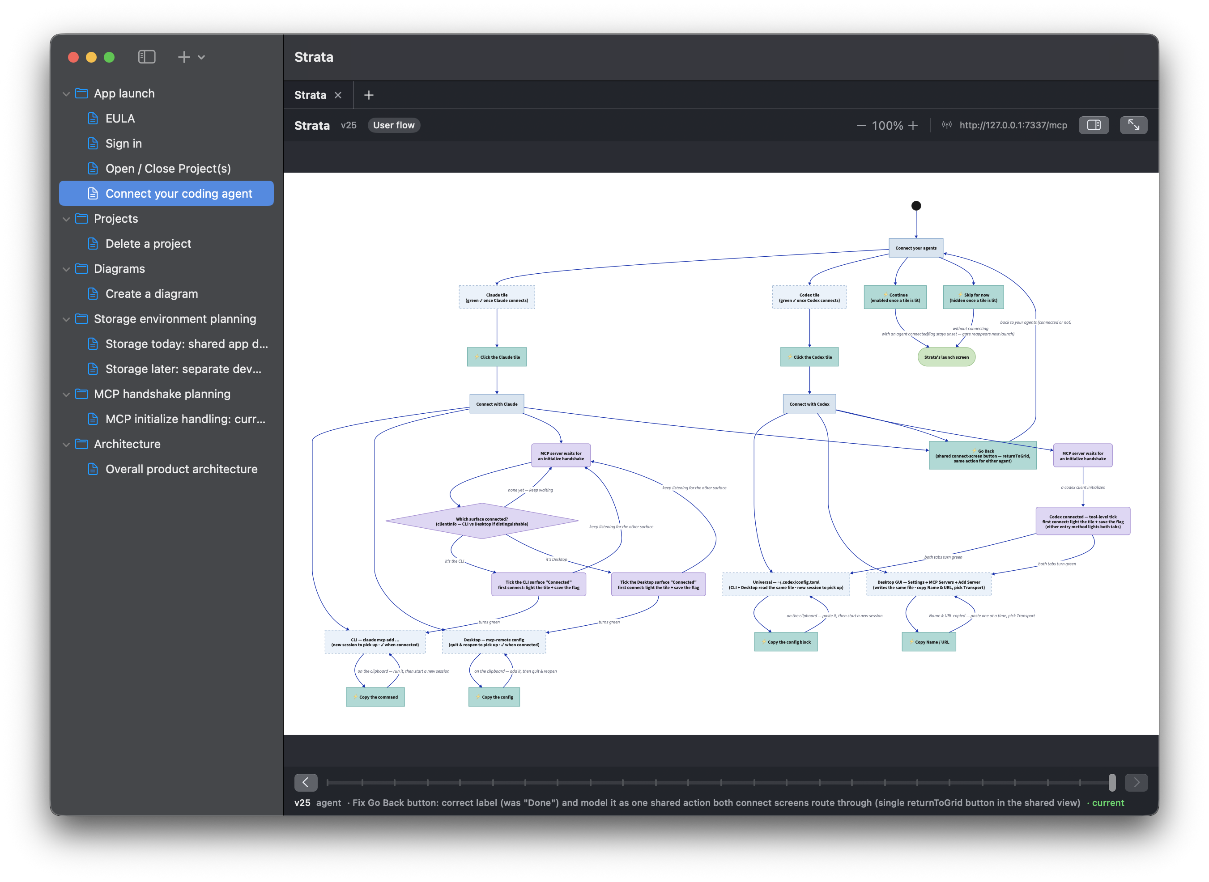This screenshot has width=1209, height=882.
Task: Open Storage later: separate dev document
Action: [x=166, y=369]
